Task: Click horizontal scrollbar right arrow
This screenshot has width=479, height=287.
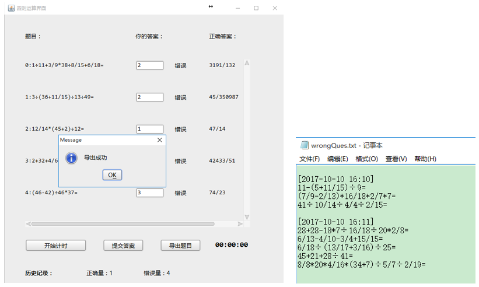Action: click(x=240, y=224)
